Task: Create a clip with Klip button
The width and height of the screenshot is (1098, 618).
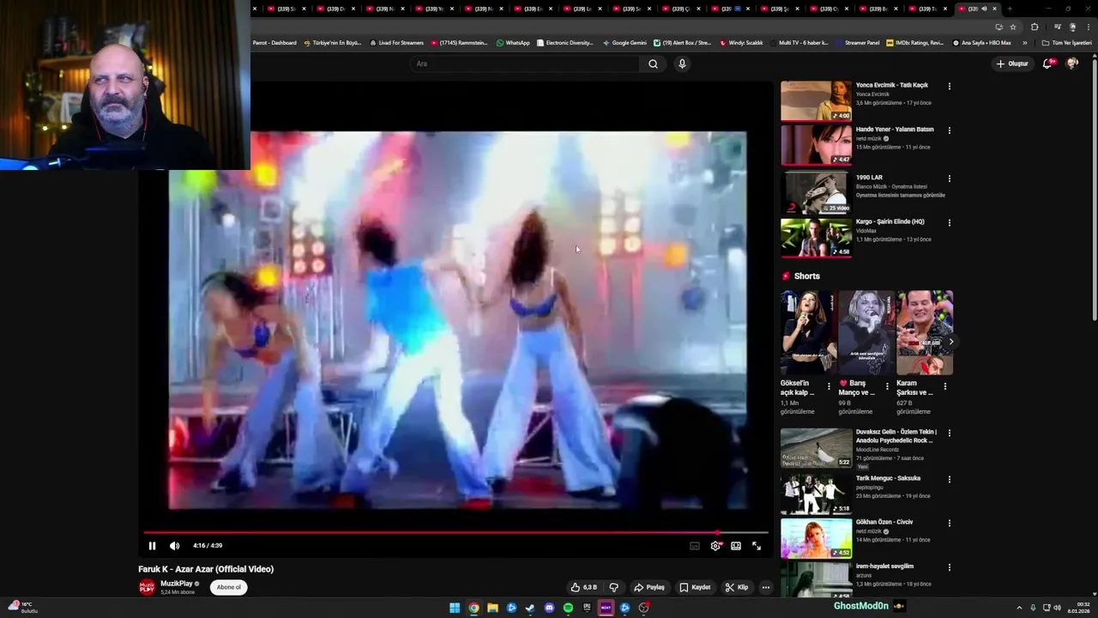Action: point(737,587)
